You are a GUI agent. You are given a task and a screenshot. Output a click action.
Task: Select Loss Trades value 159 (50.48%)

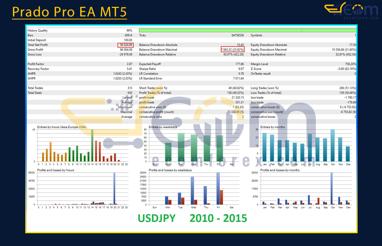tap(348, 93)
